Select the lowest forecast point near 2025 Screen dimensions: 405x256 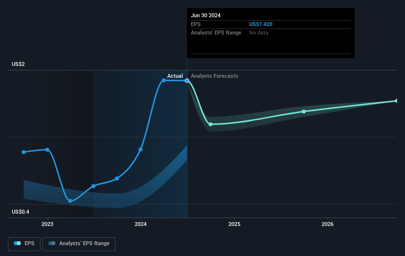211,124
